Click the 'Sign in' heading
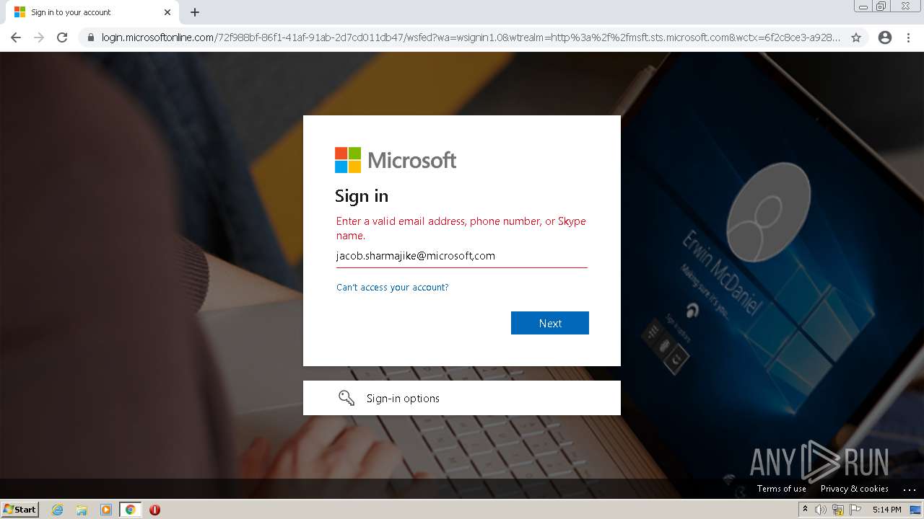This screenshot has height=519, width=924. click(362, 196)
